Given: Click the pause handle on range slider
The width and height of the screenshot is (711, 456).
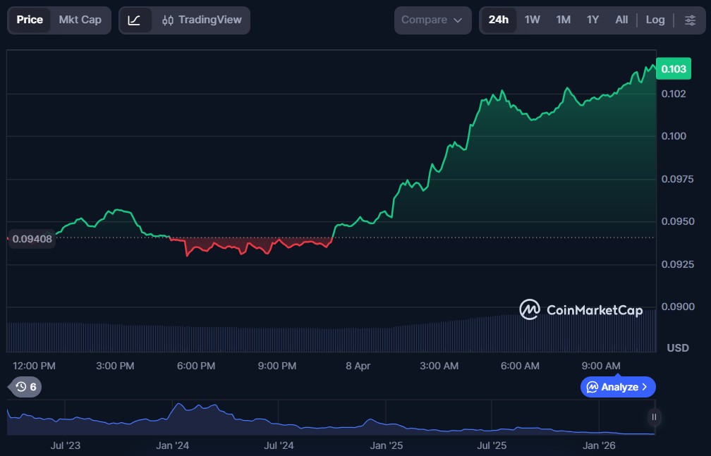Looking at the screenshot, I should 654,417.
